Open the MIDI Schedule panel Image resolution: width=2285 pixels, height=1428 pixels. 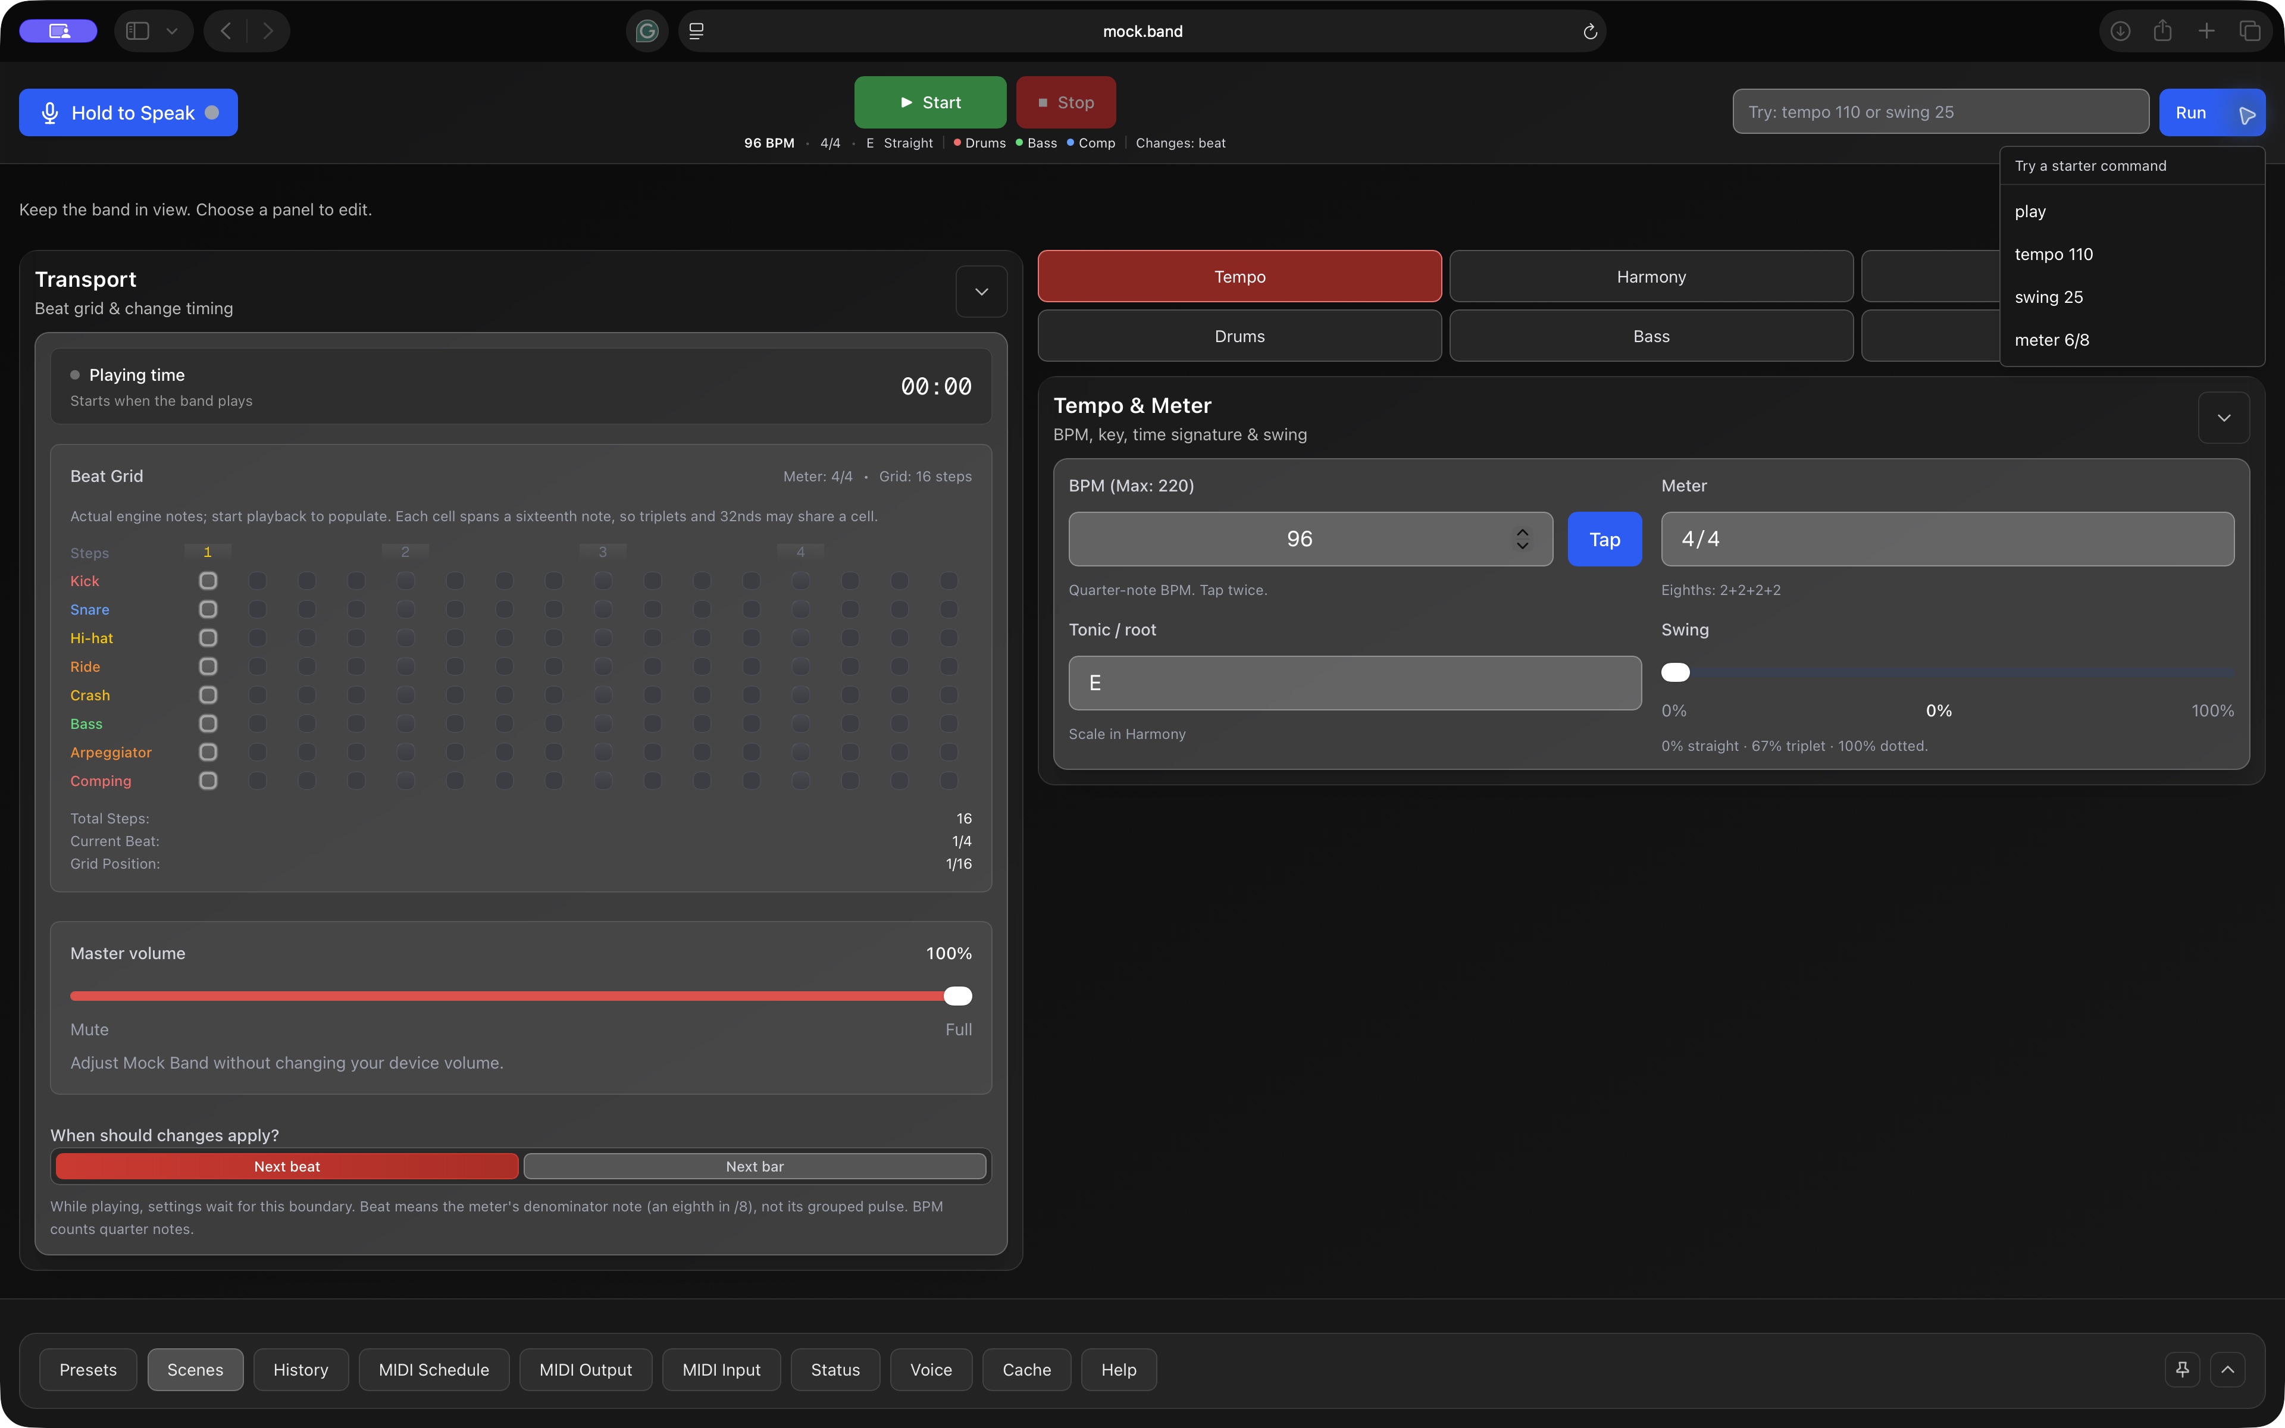tap(433, 1370)
